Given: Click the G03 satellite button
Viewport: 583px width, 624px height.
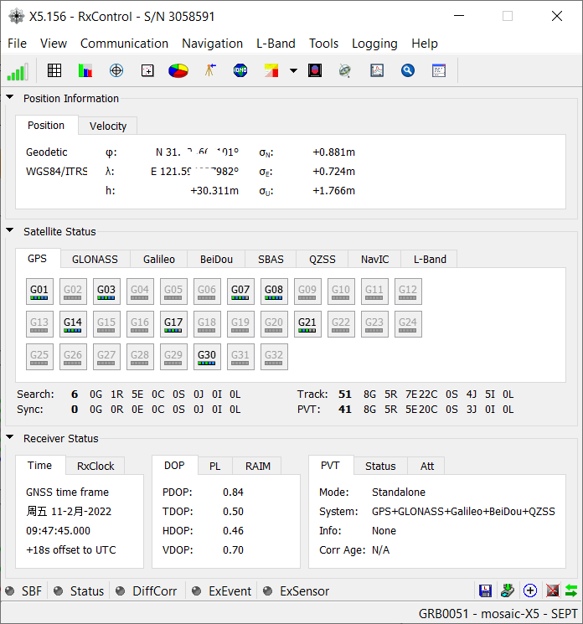Looking at the screenshot, I should [106, 291].
